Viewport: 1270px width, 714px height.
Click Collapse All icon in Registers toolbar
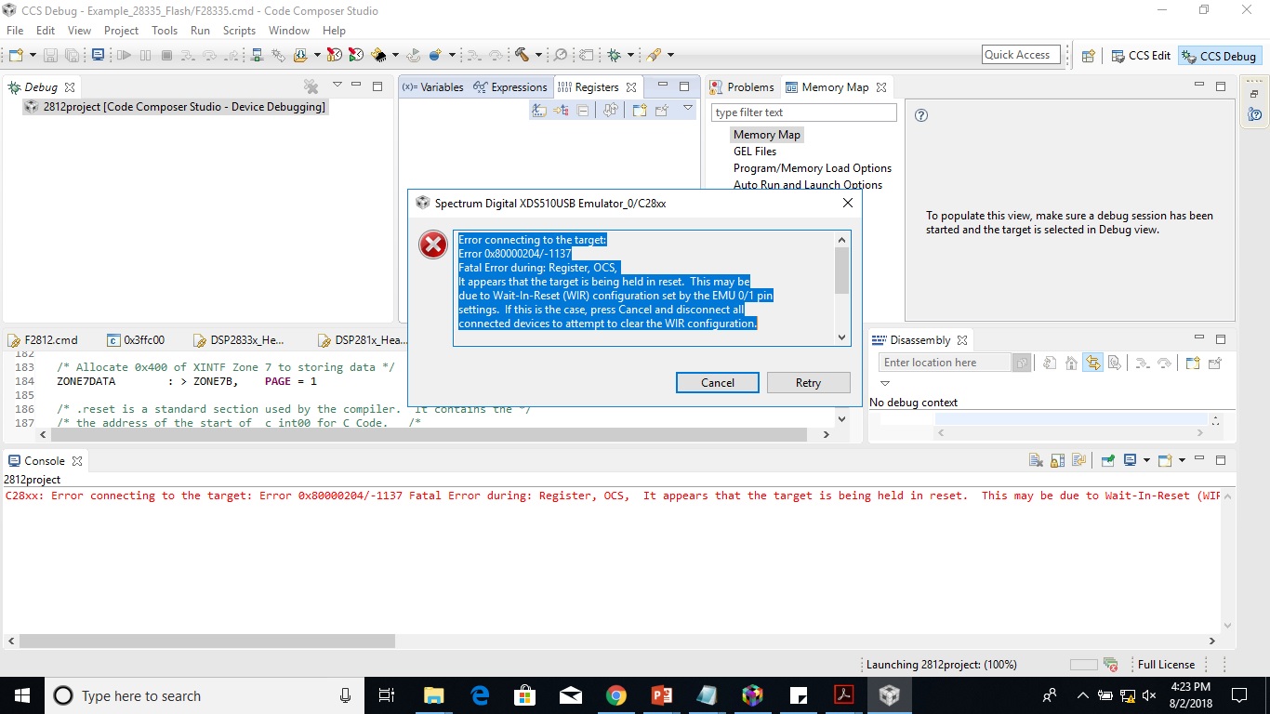[583, 111]
